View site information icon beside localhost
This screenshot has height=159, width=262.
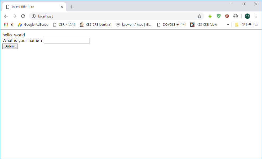(x=34, y=16)
